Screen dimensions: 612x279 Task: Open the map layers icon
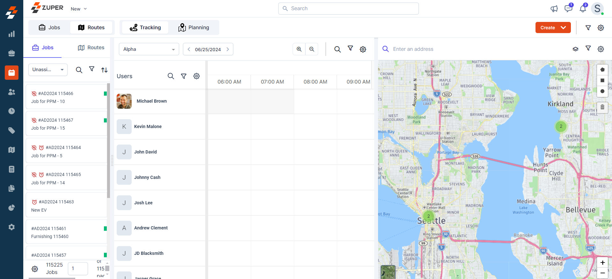pos(575,49)
